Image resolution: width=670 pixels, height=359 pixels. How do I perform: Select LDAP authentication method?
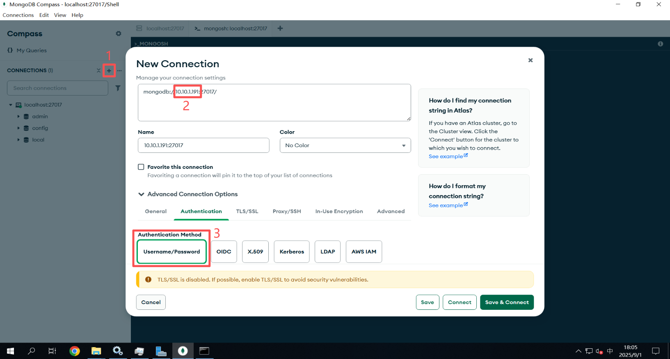click(328, 252)
